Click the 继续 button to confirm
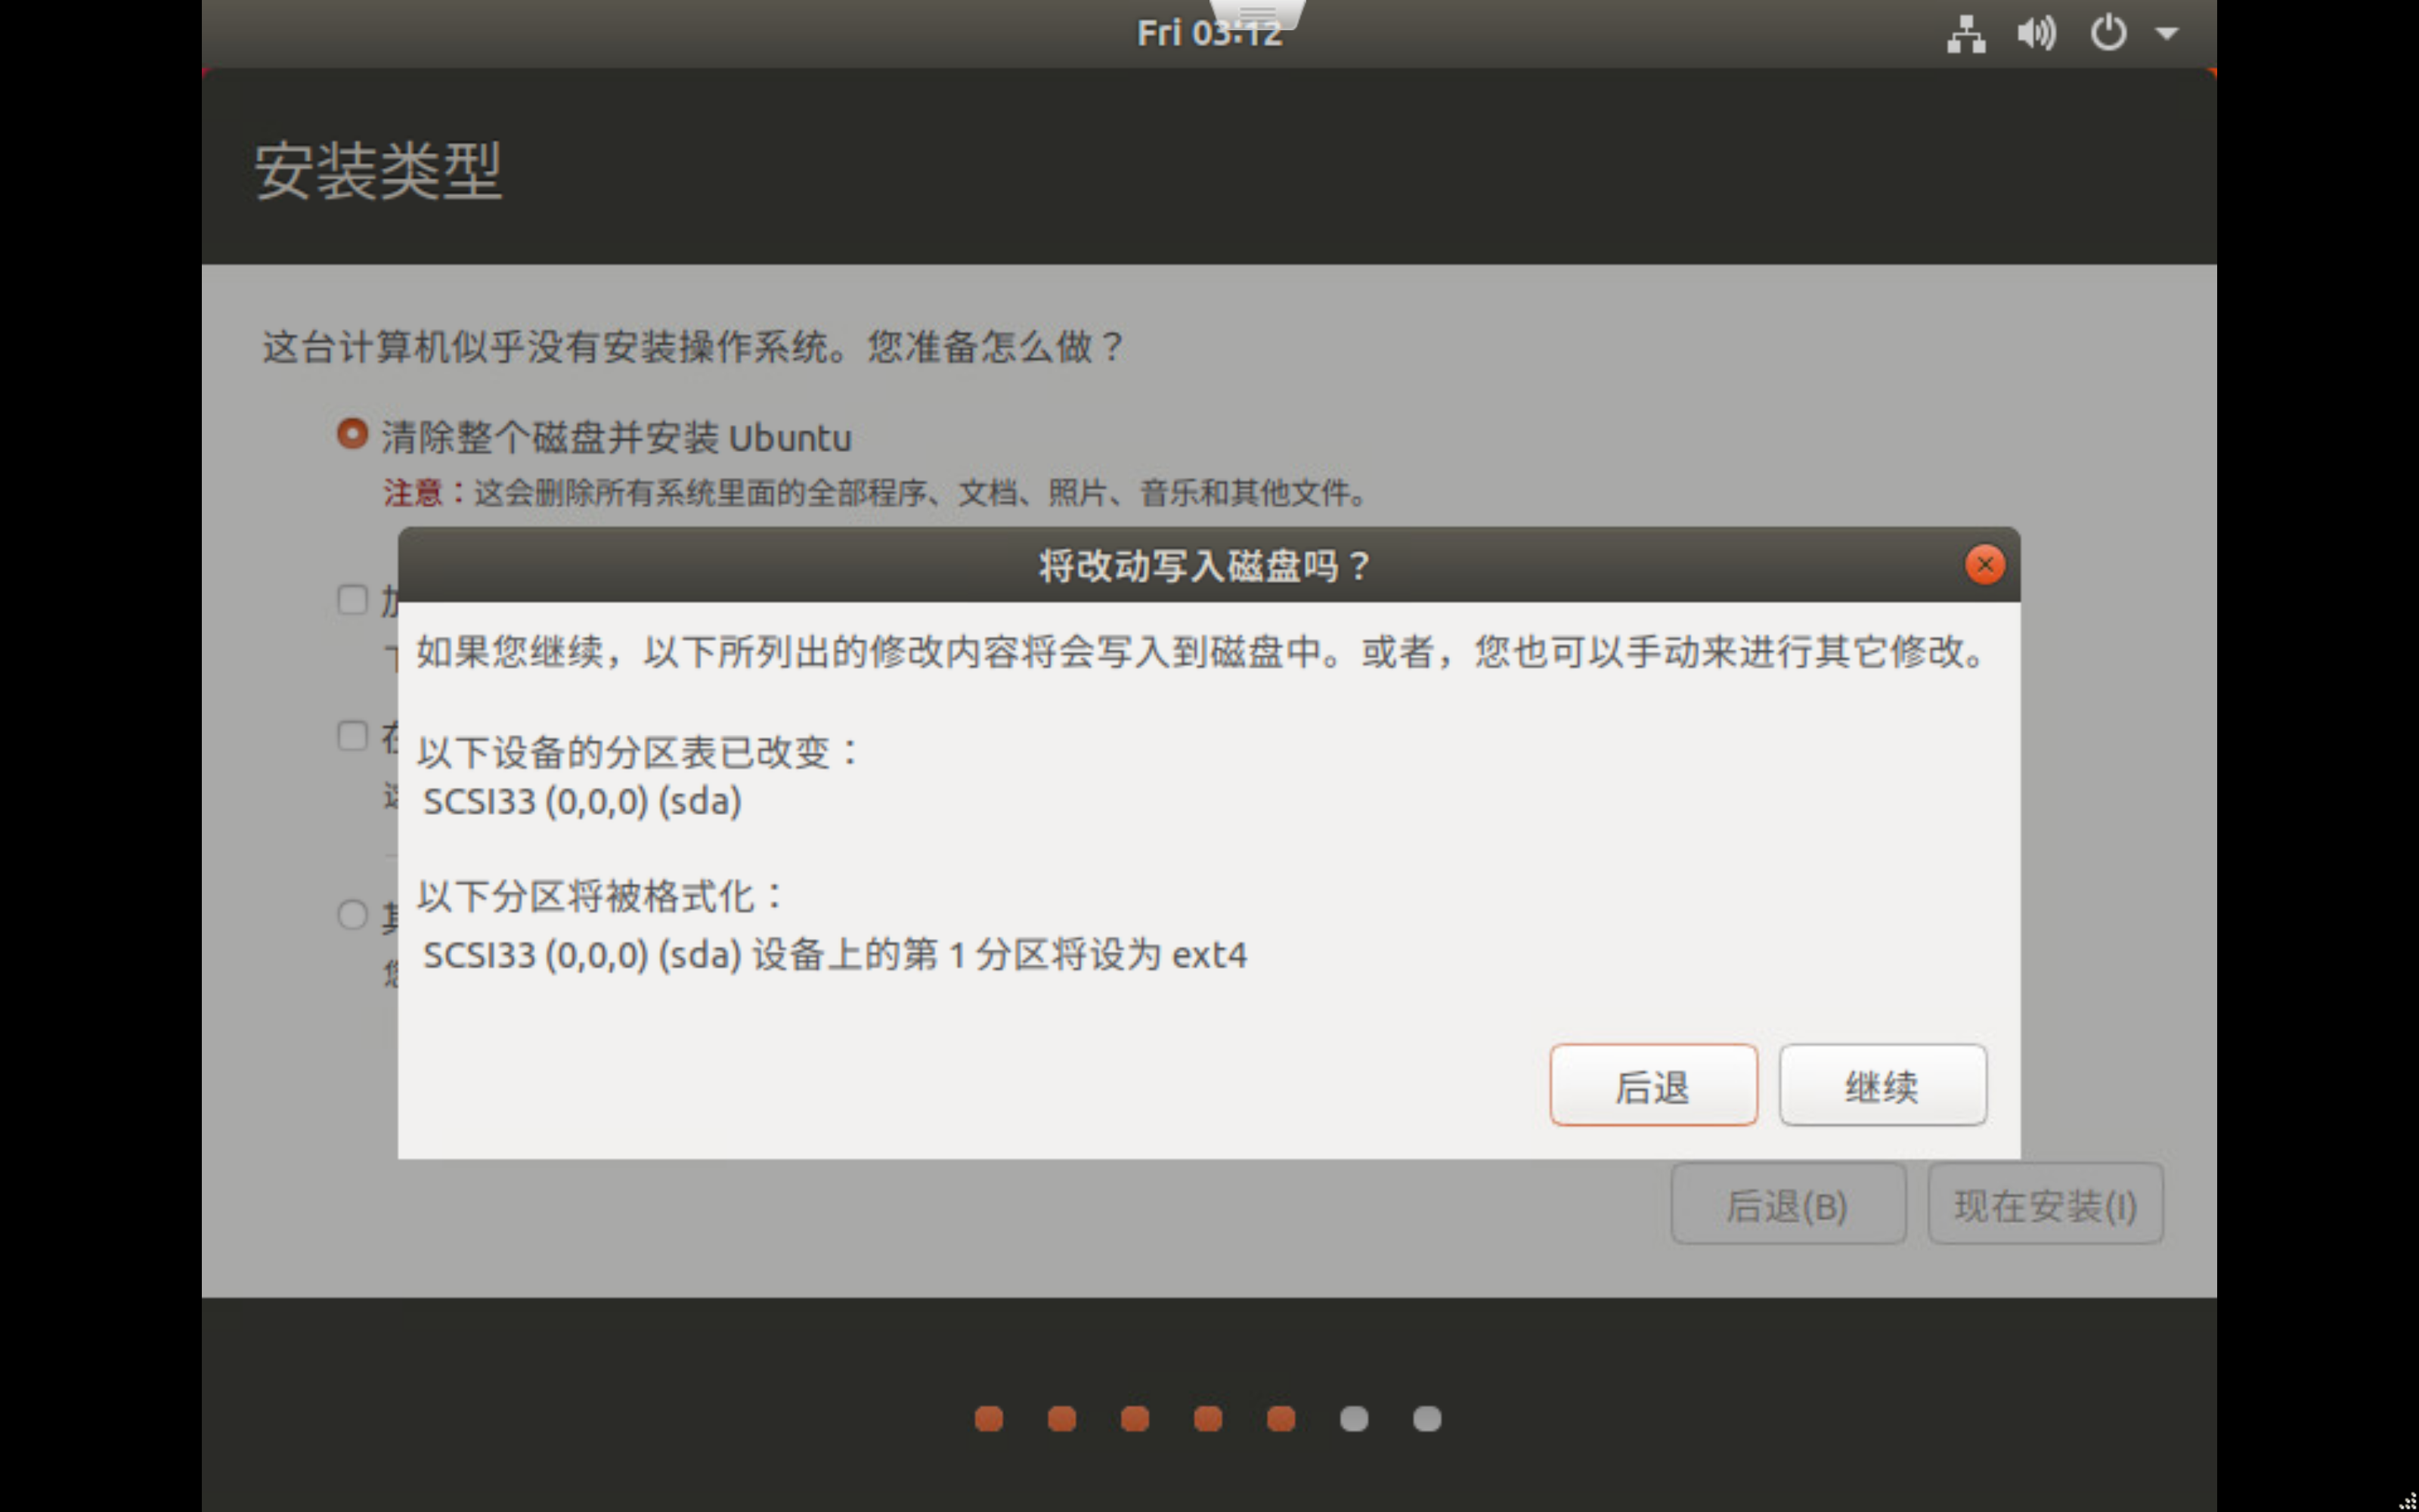 [x=1882, y=1085]
